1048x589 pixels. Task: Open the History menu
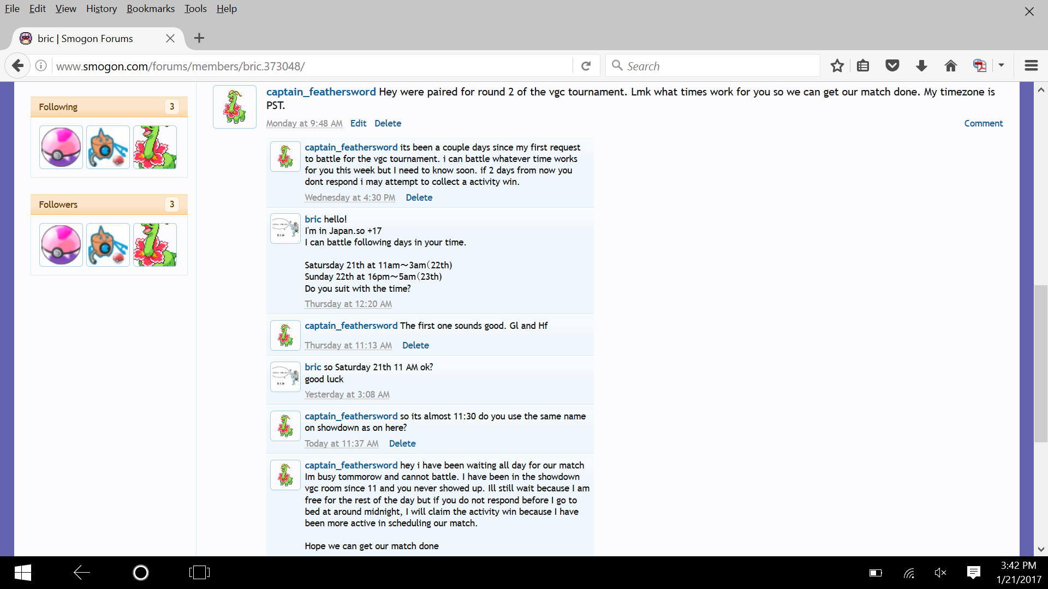[x=102, y=9]
